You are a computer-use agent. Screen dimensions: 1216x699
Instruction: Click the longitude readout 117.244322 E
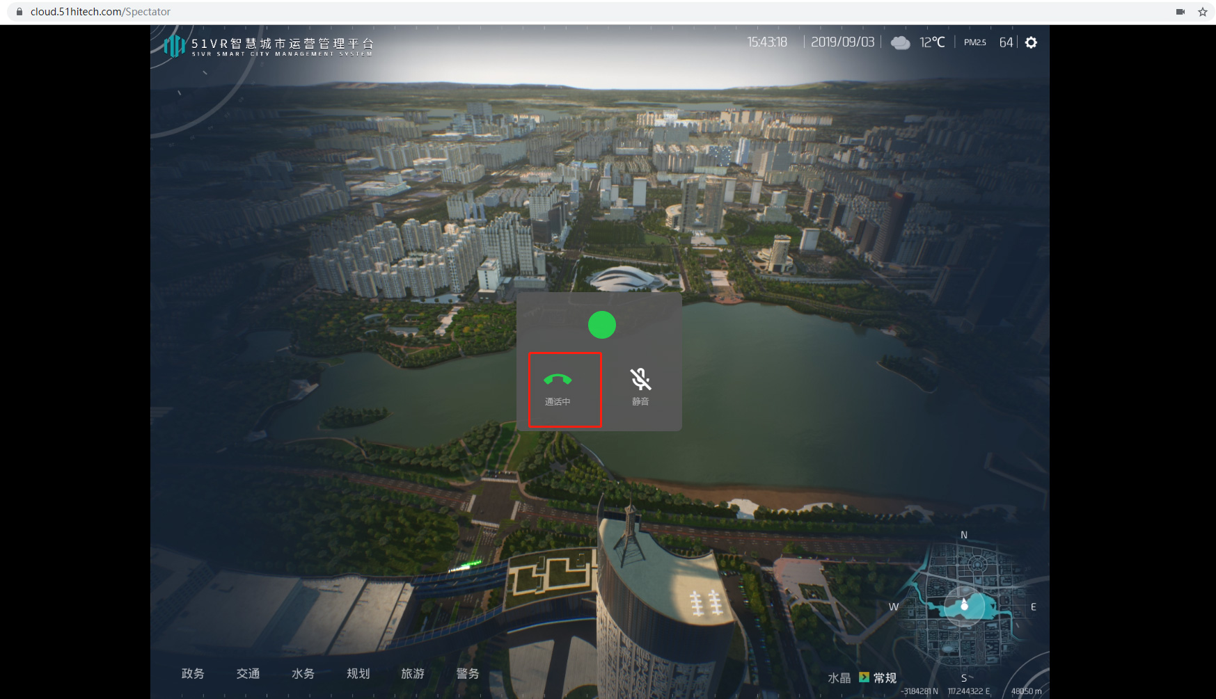click(968, 691)
